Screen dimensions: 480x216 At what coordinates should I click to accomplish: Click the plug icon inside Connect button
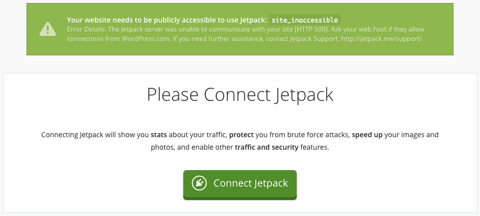(199, 183)
